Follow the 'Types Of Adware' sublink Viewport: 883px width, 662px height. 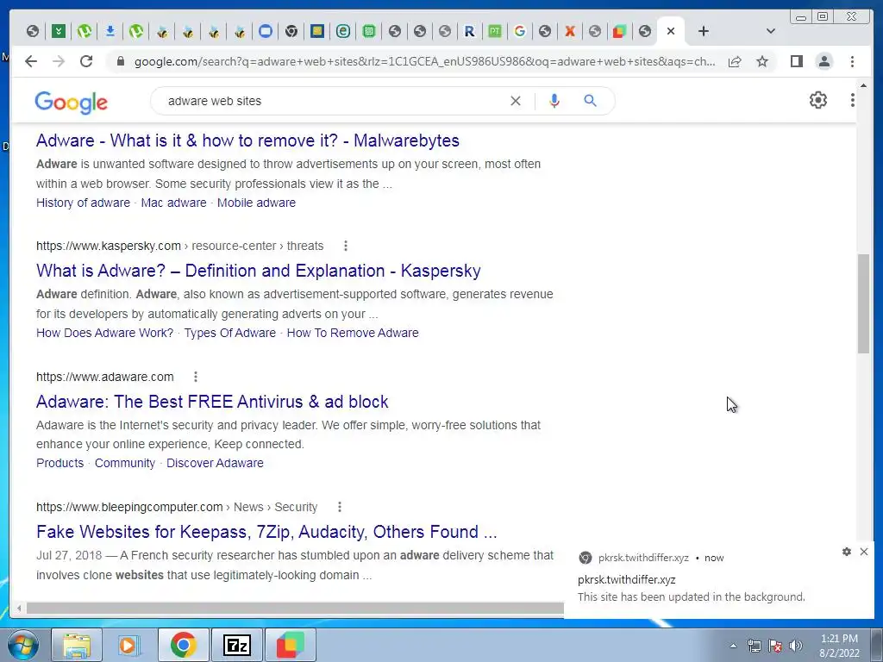coord(229,333)
